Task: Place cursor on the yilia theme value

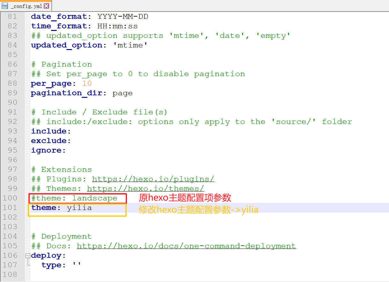Action: [79, 208]
